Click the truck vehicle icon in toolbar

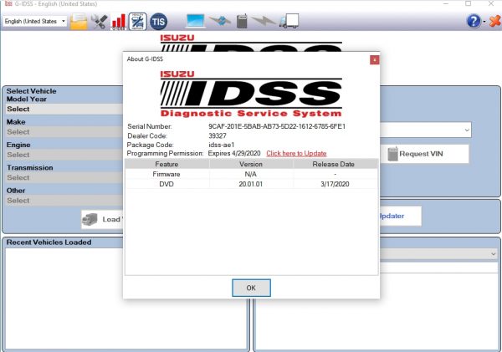[x=289, y=21]
